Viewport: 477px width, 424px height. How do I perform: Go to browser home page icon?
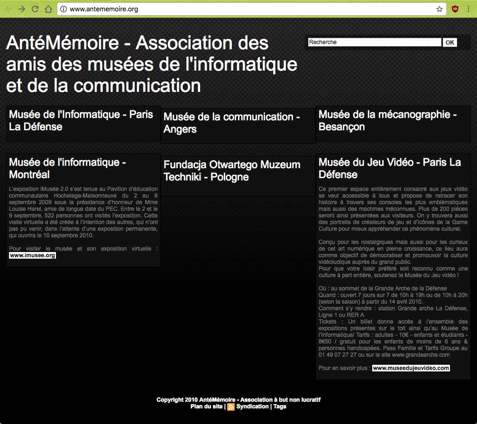click(48, 9)
